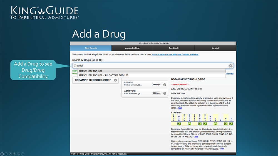Click the C compatibility badge under SL
278x156 pixels.
(x=231, y=124)
